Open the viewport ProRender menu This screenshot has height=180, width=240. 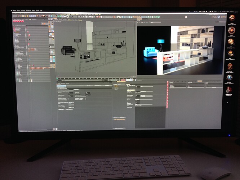click(80, 20)
